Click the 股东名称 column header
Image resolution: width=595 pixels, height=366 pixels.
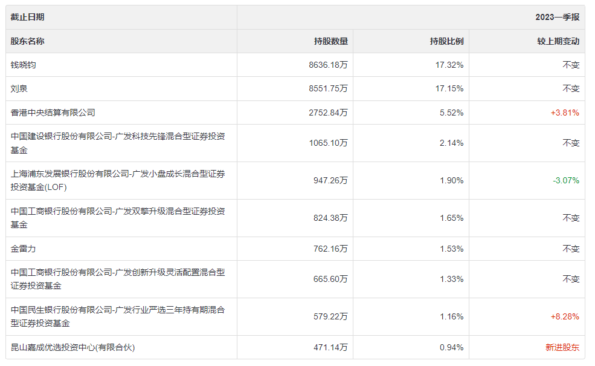[27, 41]
